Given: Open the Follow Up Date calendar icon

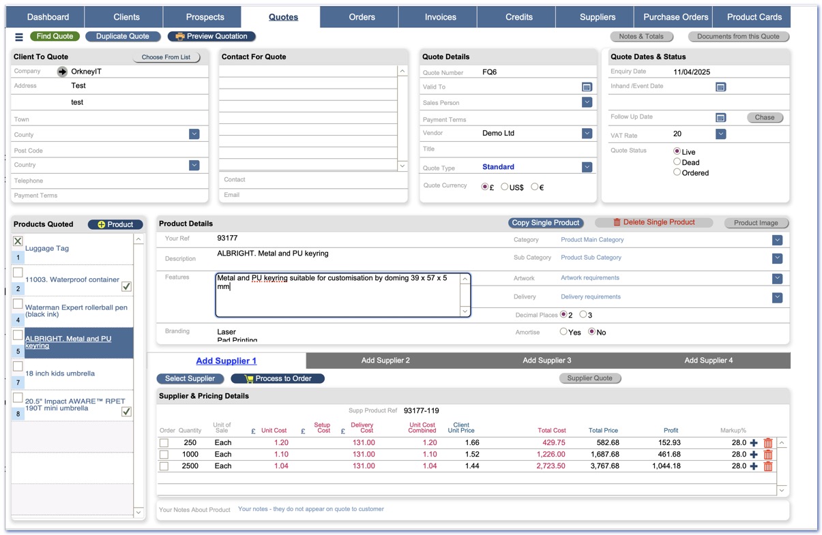Looking at the screenshot, I should tap(720, 117).
